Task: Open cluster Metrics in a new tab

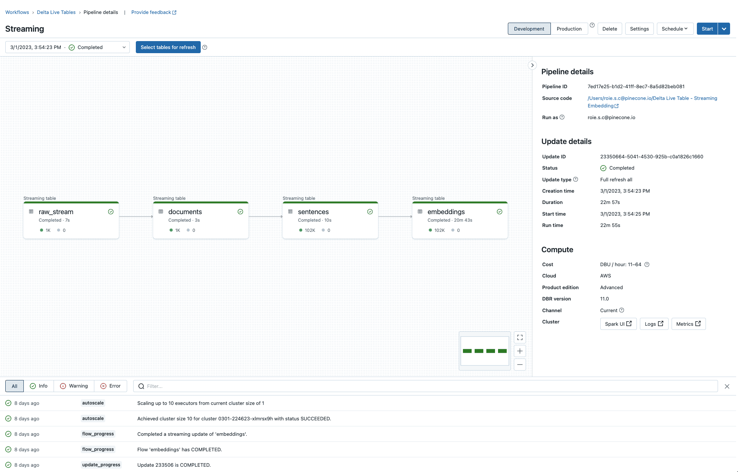Action: pos(688,323)
